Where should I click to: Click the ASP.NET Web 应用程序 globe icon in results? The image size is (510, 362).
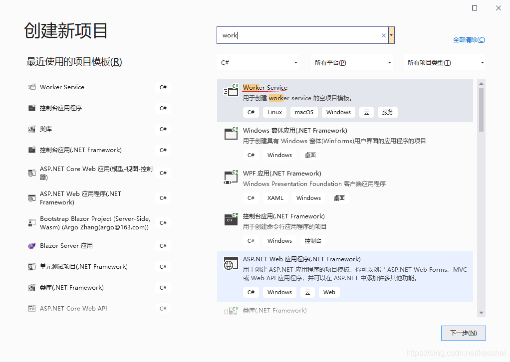click(230, 264)
